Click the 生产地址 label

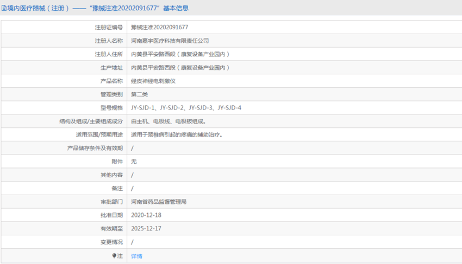click(111, 68)
